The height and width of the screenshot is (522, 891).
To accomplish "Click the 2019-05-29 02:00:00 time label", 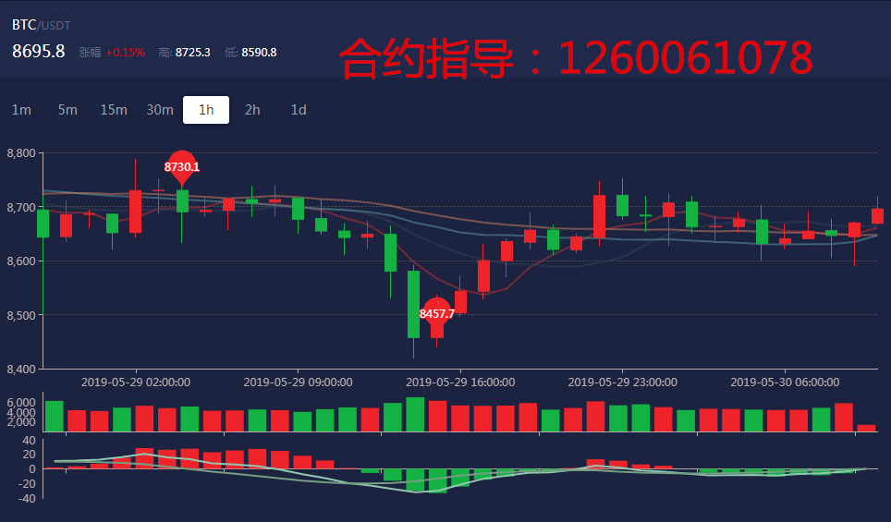I will click(x=136, y=382).
